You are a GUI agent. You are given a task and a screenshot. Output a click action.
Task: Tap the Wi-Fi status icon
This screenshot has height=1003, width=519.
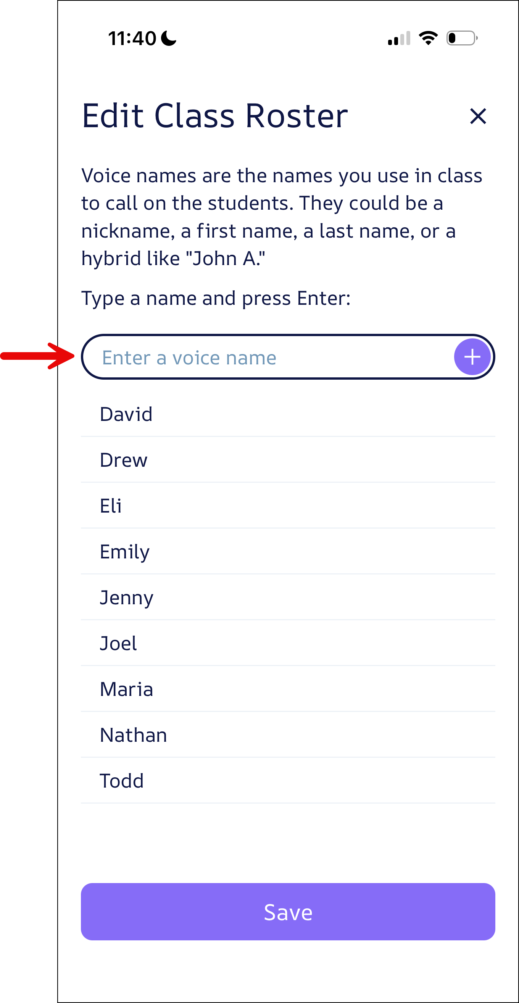pyautogui.click(x=427, y=37)
